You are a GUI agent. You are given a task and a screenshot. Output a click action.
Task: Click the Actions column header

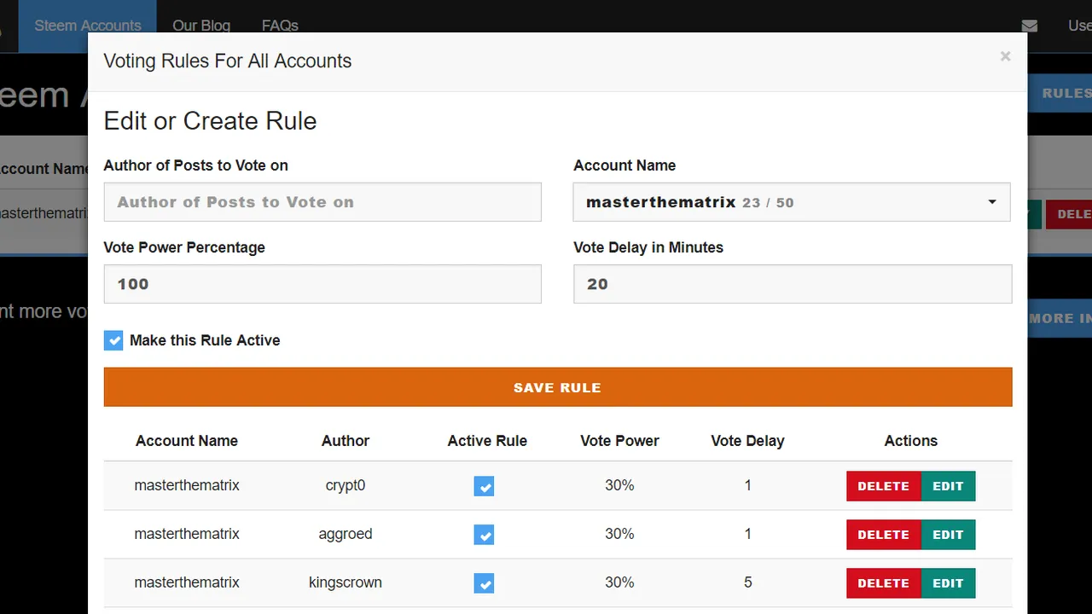tap(911, 441)
